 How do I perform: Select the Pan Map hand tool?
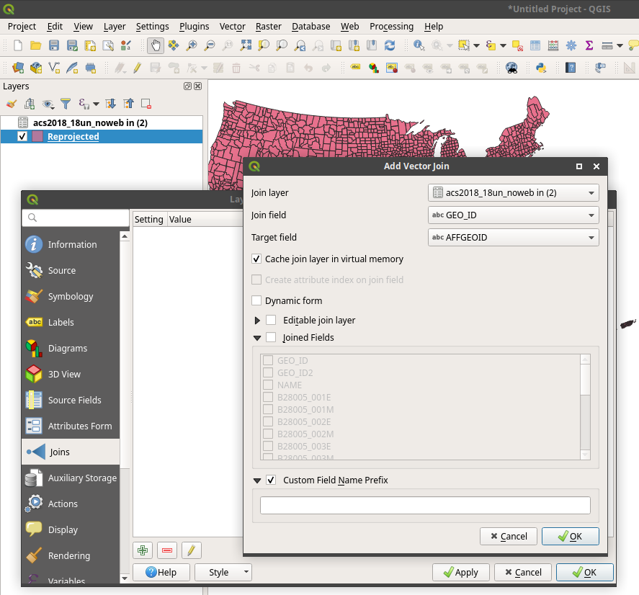155,45
